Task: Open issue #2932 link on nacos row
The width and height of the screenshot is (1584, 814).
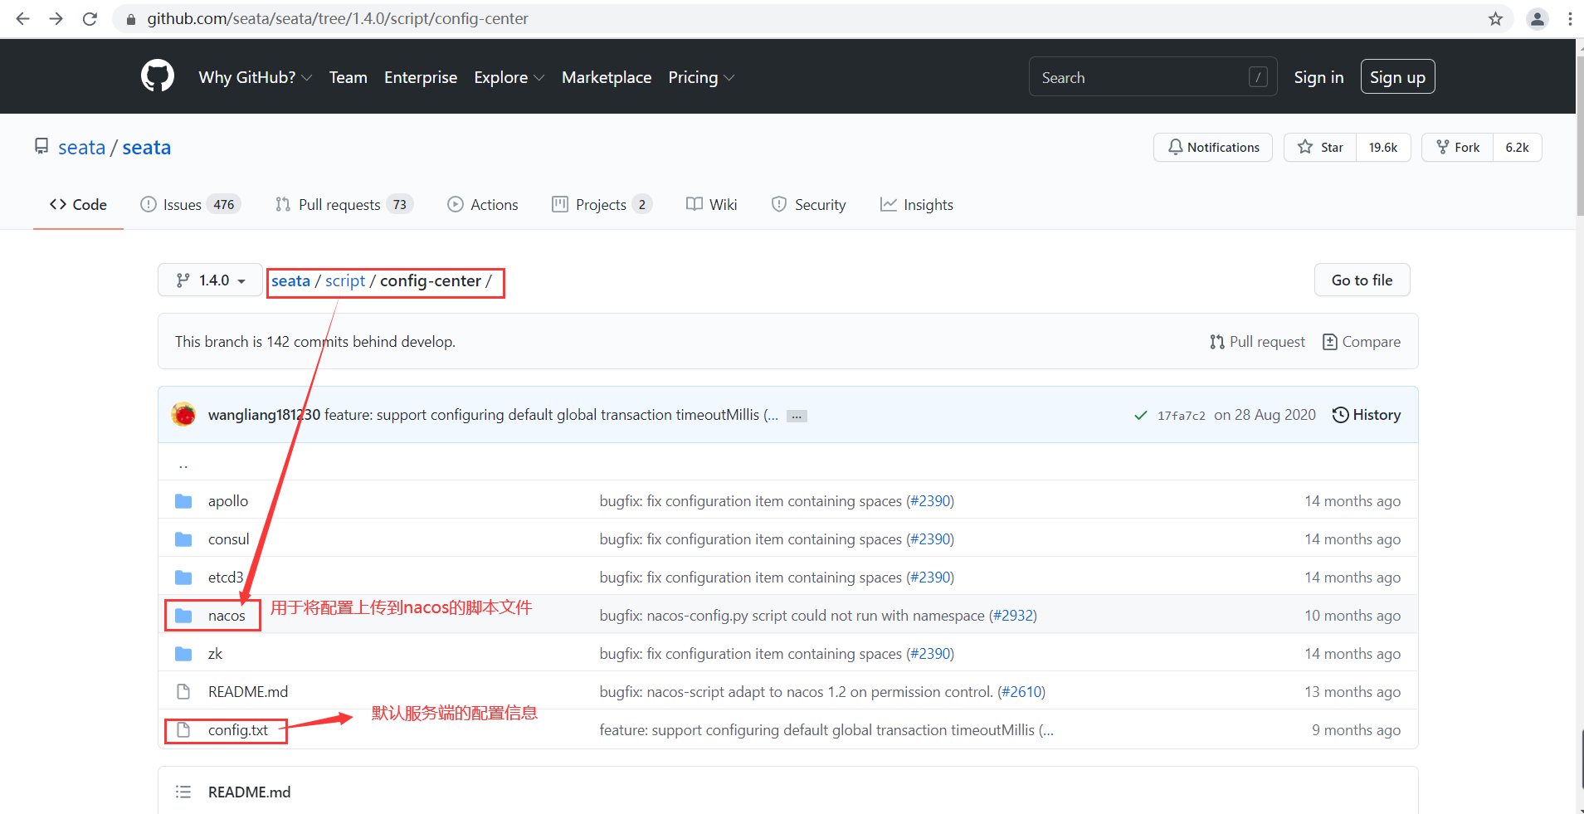Action: [1013, 616]
